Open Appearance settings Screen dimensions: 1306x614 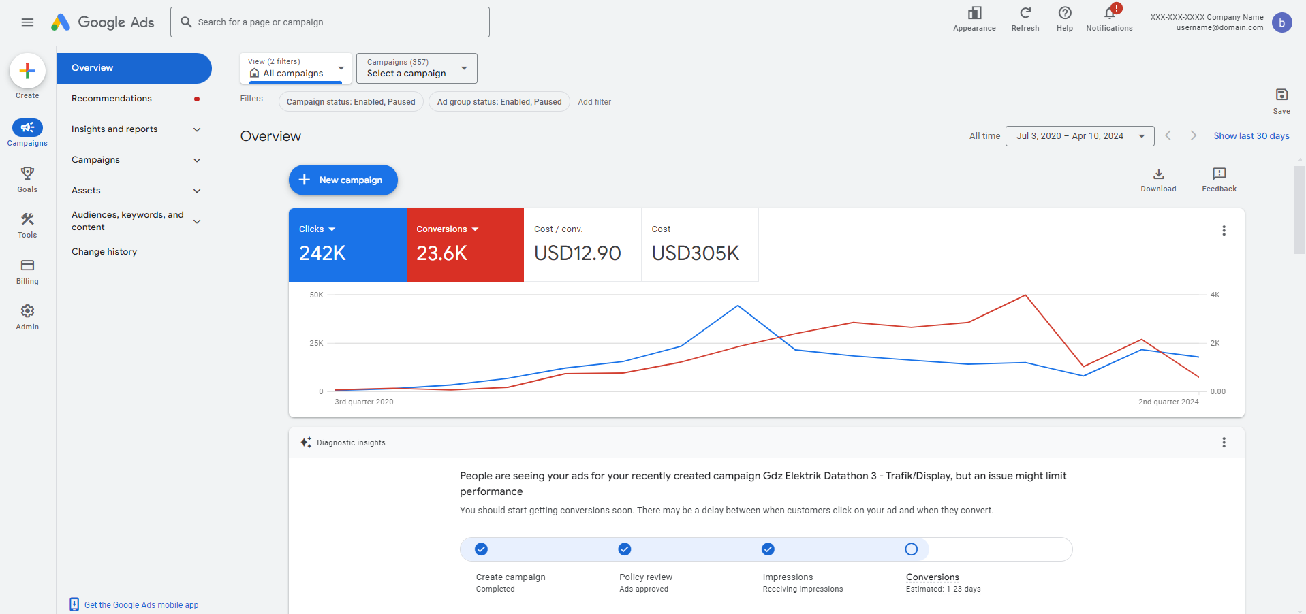pyautogui.click(x=974, y=14)
